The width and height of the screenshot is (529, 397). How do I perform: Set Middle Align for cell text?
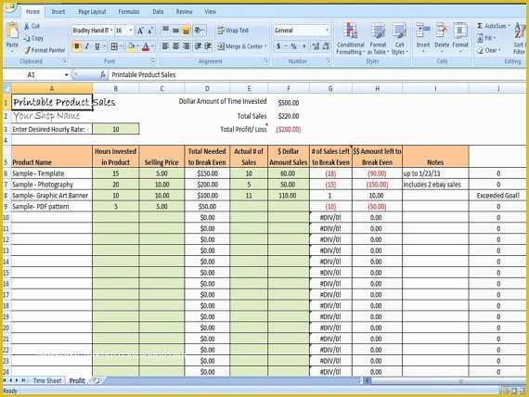pos(175,31)
